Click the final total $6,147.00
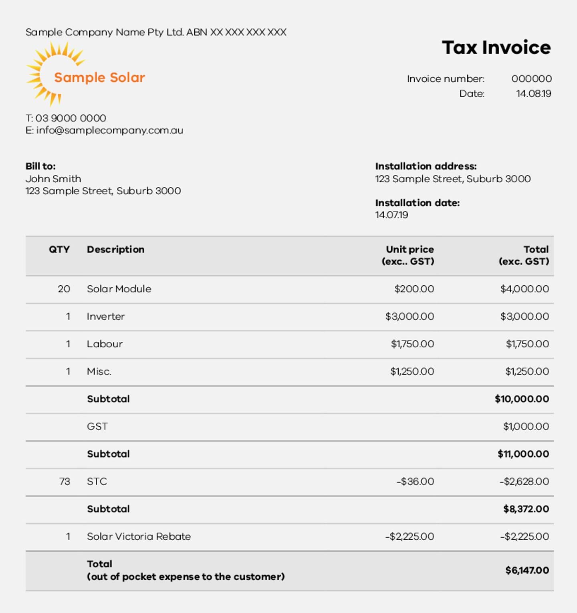The height and width of the screenshot is (613, 577). point(527,570)
